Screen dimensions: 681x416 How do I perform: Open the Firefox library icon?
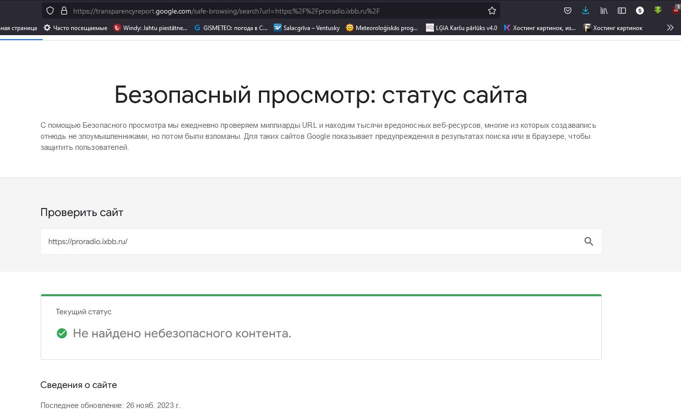point(604,11)
